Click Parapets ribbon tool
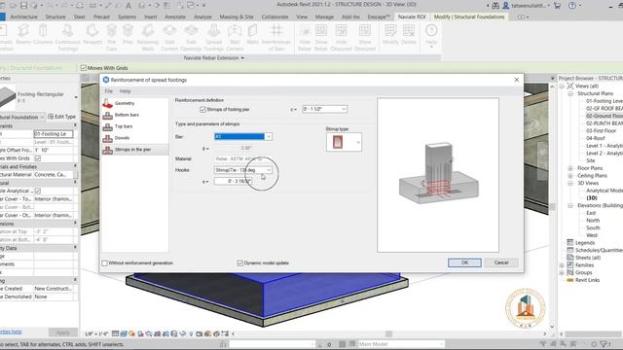 click(x=92, y=35)
